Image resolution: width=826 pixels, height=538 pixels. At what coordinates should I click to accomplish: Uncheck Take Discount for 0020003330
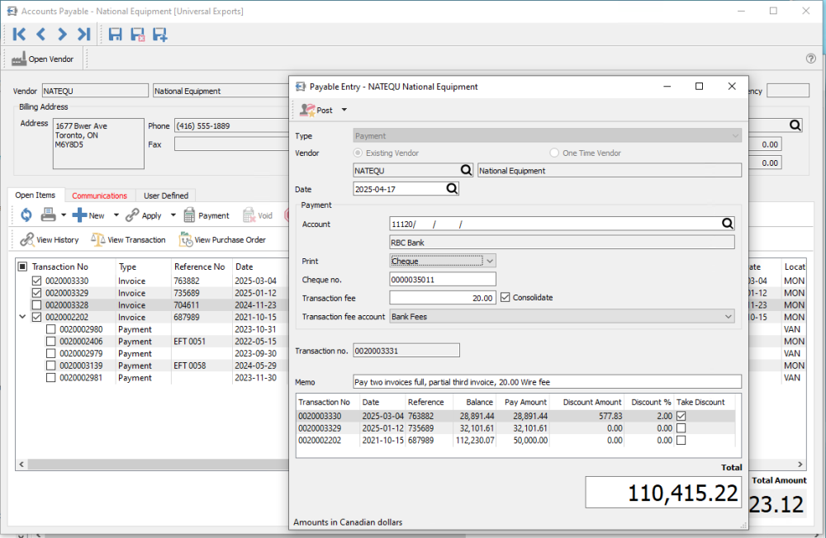[681, 416]
